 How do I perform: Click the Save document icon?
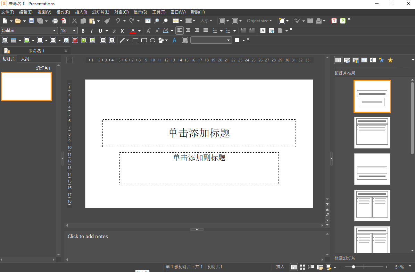tap(31, 21)
